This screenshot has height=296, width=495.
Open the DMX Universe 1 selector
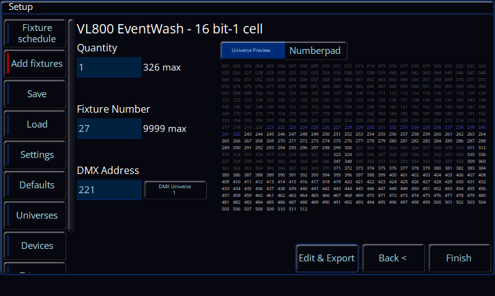(175, 190)
